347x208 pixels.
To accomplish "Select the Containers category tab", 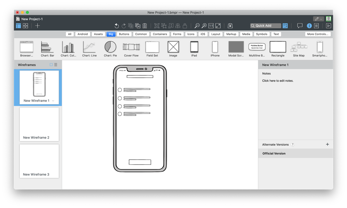I will tap(160, 34).
